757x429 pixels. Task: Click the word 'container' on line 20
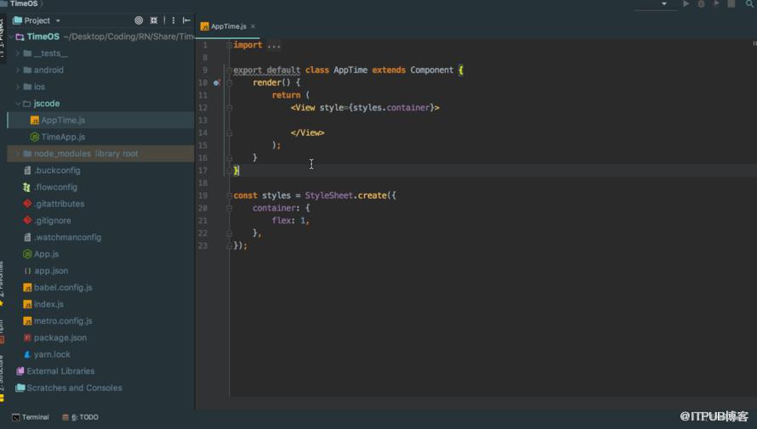point(273,208)
